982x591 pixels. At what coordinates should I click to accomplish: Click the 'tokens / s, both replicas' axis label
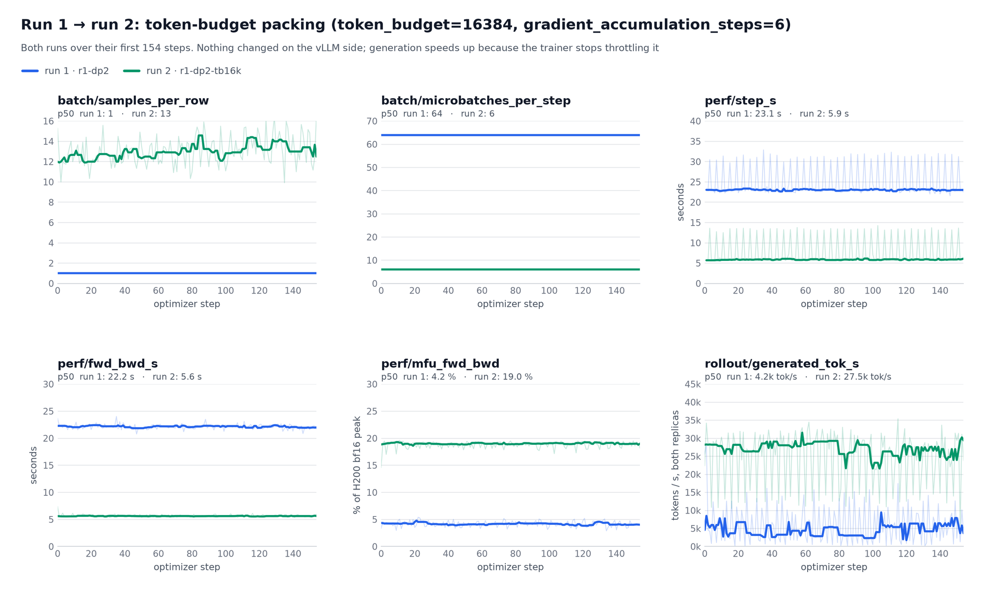(676, 465)
